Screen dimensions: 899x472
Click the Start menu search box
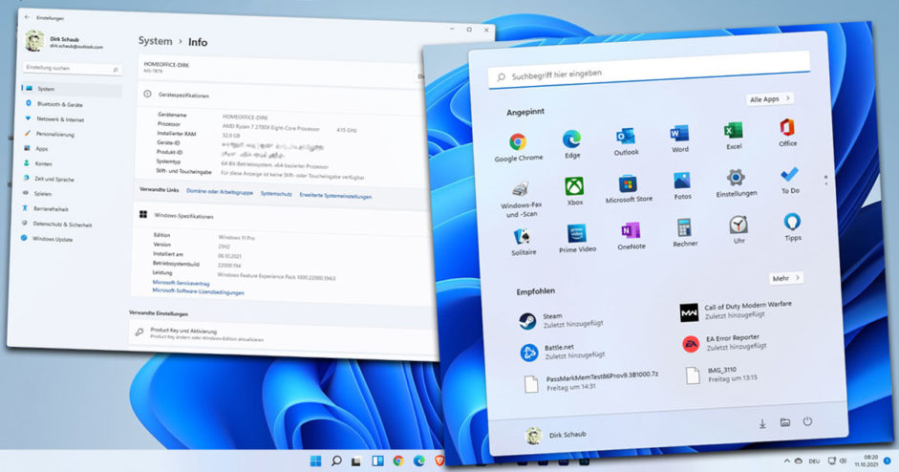[649, 72]
